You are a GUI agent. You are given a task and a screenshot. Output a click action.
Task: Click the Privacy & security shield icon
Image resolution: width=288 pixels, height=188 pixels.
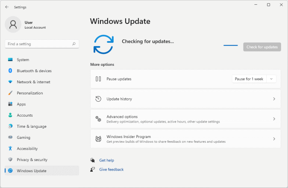(10, 160)
